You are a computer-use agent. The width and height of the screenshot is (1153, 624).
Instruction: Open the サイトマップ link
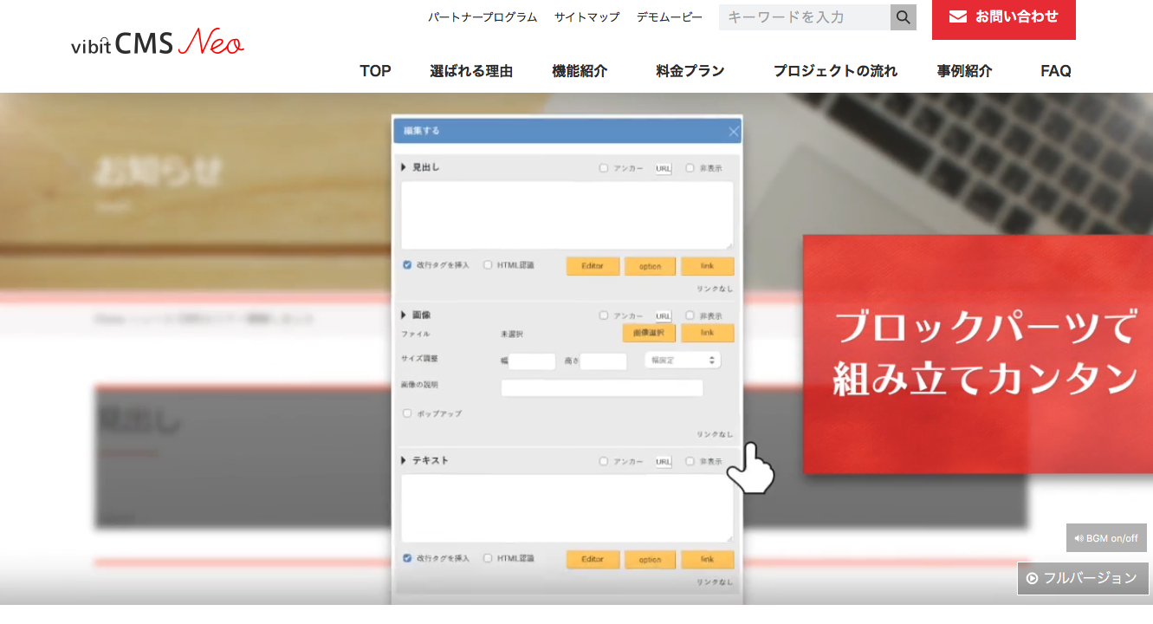(586, 17)
